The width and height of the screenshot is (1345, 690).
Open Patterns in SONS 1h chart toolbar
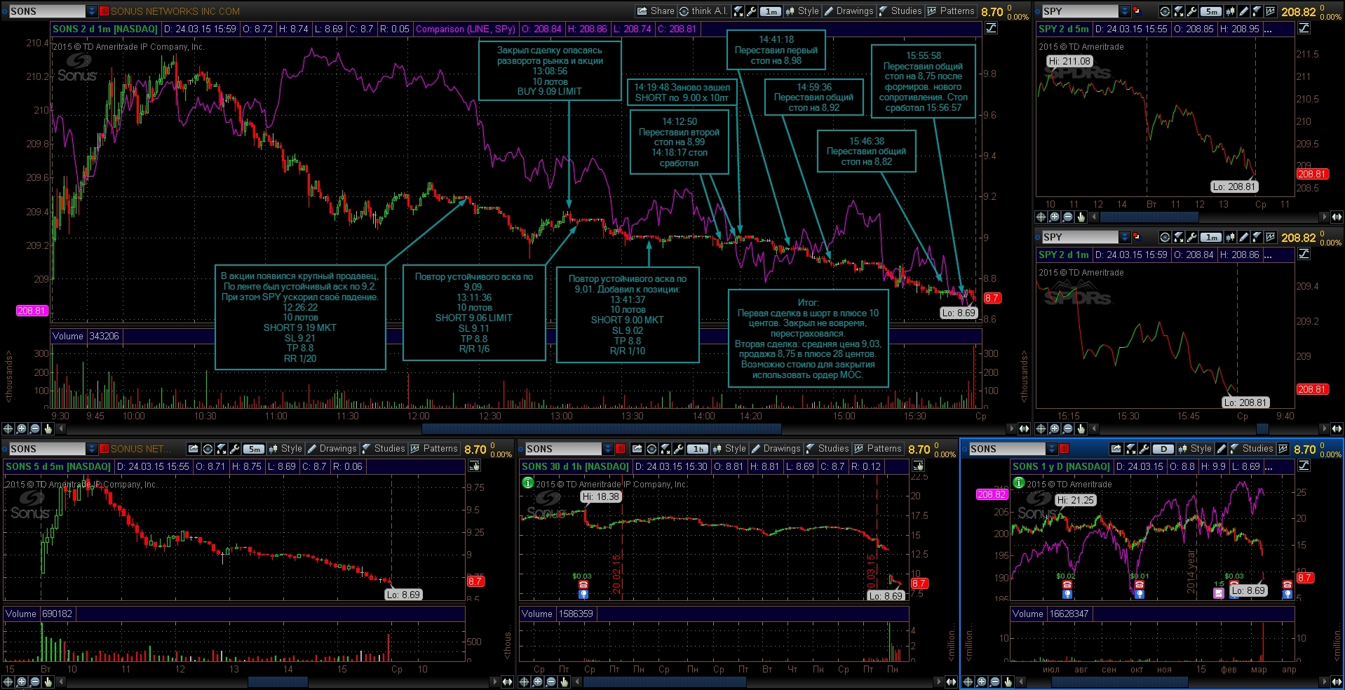(x=878, y=449)
